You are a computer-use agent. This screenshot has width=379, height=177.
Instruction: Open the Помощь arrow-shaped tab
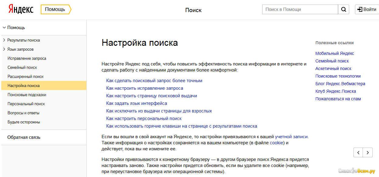coord(56,9)
